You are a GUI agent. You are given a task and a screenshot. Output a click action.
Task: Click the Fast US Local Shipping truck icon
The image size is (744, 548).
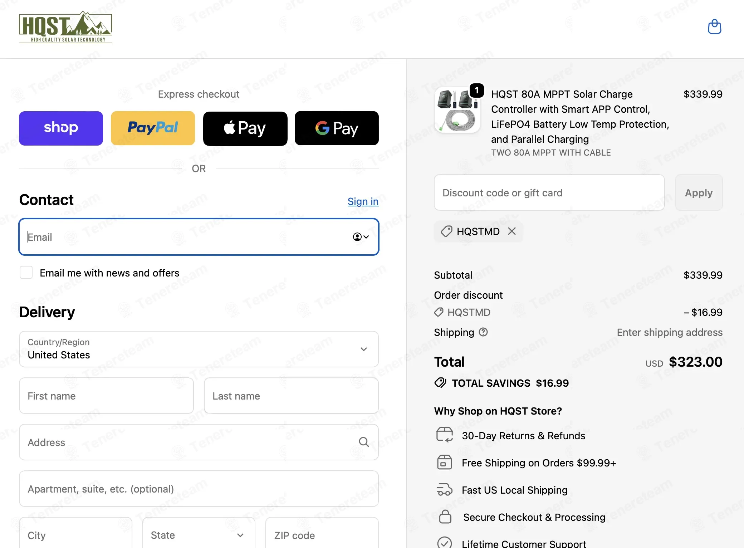pyautogui.click(x=445, y=489)
